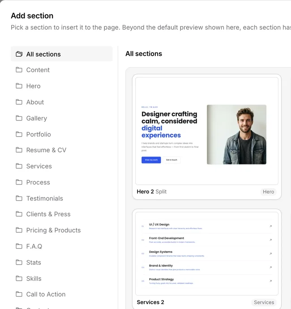291x309 pixels.
Task: Open the Stats category
Action: [x=61, y=262]
